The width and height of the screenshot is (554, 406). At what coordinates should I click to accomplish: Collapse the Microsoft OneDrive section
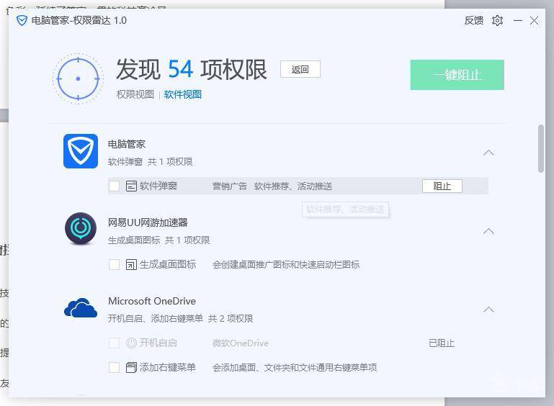488,310
